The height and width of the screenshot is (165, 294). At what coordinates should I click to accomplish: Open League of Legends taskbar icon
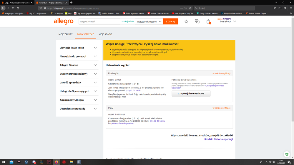41,162
